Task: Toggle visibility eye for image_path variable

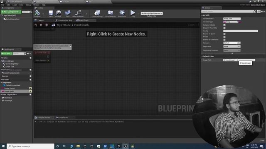Action: (30, 91)
